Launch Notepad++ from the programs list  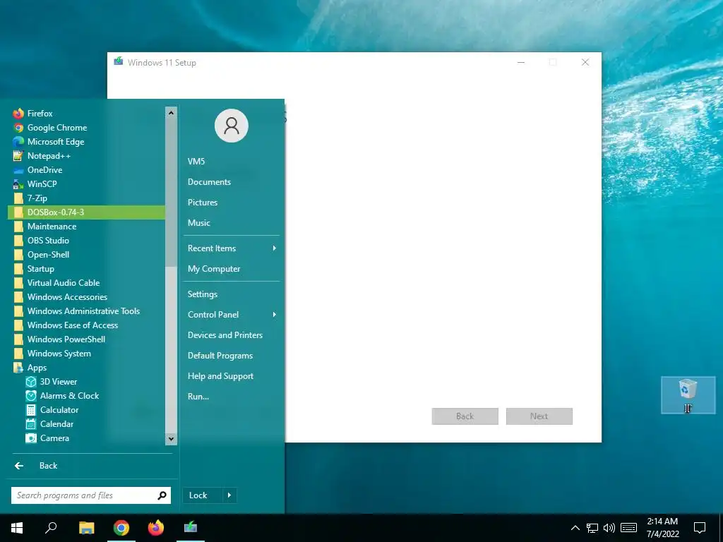[86, 156]
